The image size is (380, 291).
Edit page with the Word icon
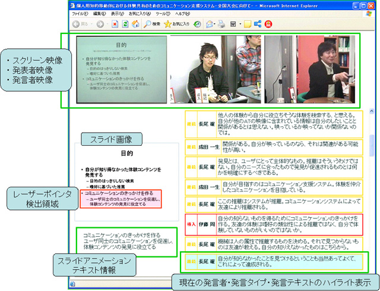tap(233, 24)
